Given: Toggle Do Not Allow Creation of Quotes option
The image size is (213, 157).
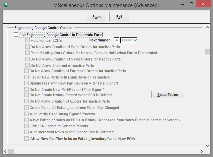Looking at the screenshot, I should point(26,101).
